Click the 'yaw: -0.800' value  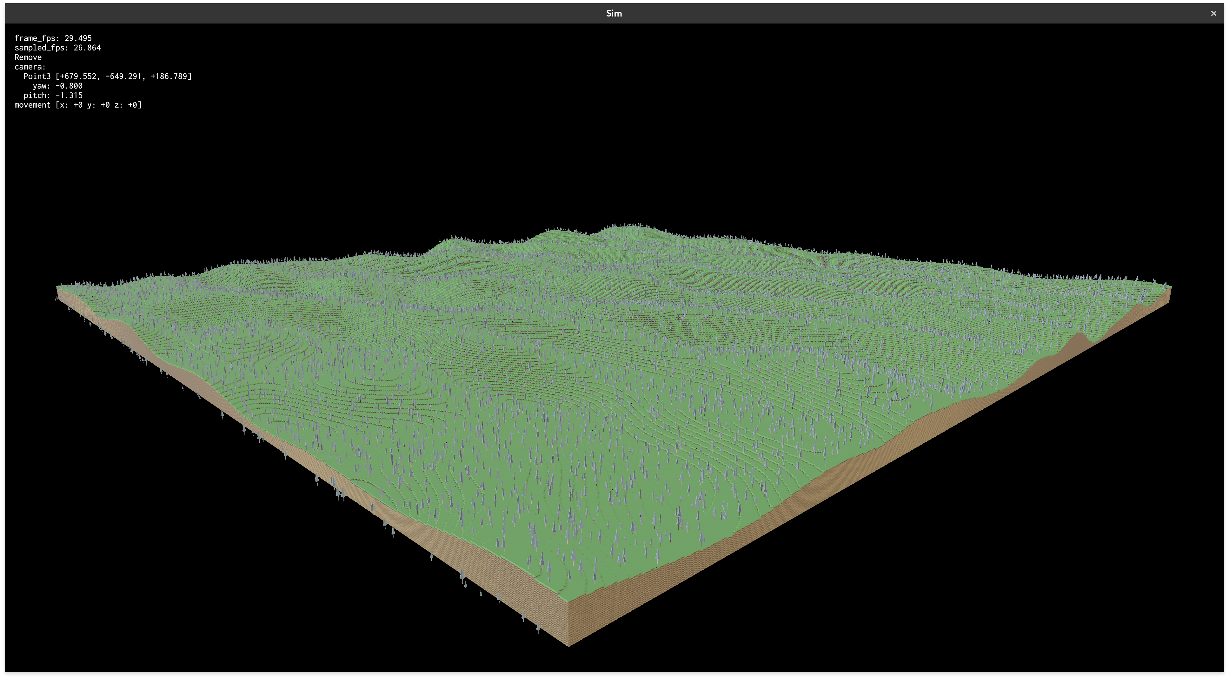(x=58, y=86)
